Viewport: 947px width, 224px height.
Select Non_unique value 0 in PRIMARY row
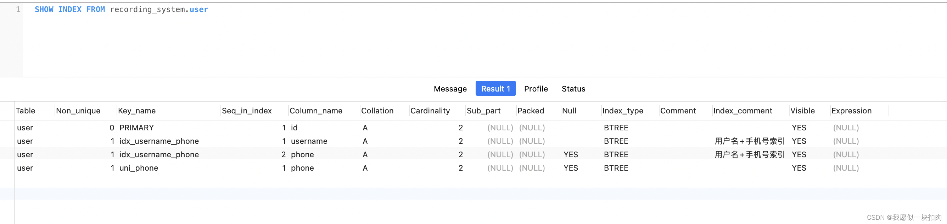coord(112,128)
